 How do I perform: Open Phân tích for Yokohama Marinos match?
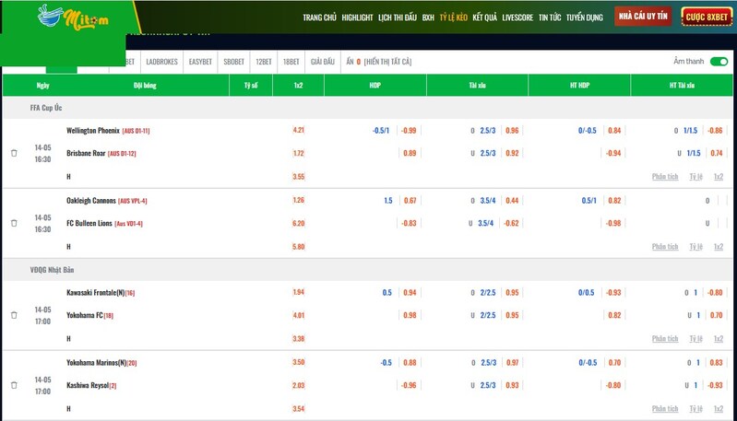[x=665, y=408]
